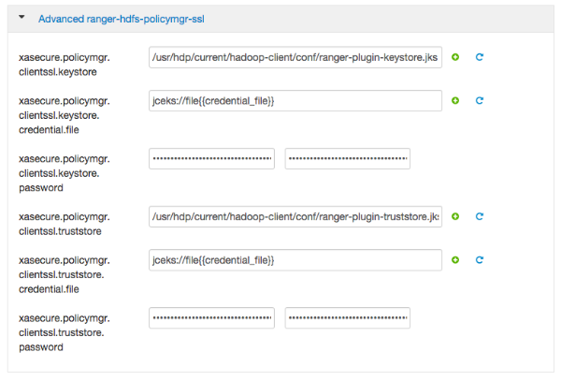Click blue refresh icon beside clientssl.truststore field
The height and width of the screenshot is (381, 561).
(x=479, y=216)
